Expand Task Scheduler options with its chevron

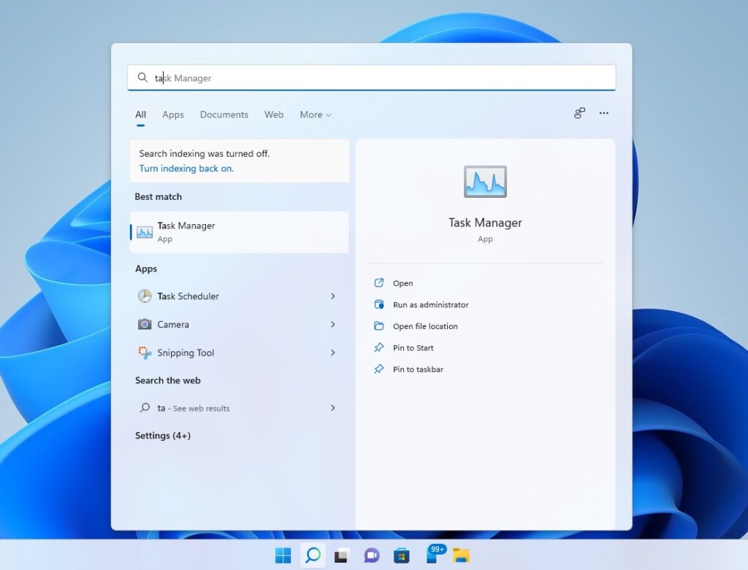pyautogui.click(x=332, y=296)
